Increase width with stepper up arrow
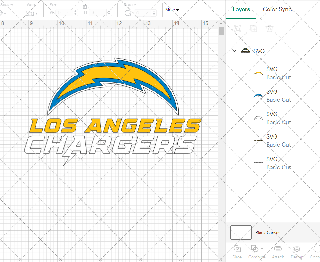320x262 pixels. pyautogui.click(x=75, y=11)
